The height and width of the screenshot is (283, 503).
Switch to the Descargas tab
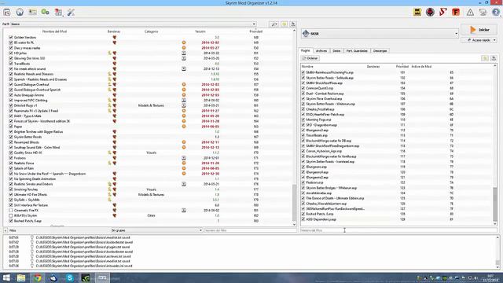click(x=380, y=50)
